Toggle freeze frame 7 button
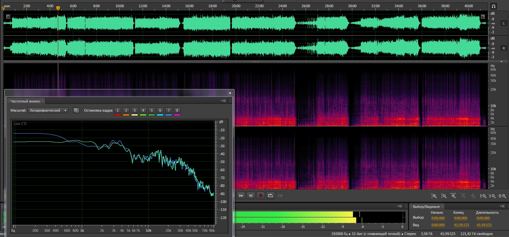 168,110
